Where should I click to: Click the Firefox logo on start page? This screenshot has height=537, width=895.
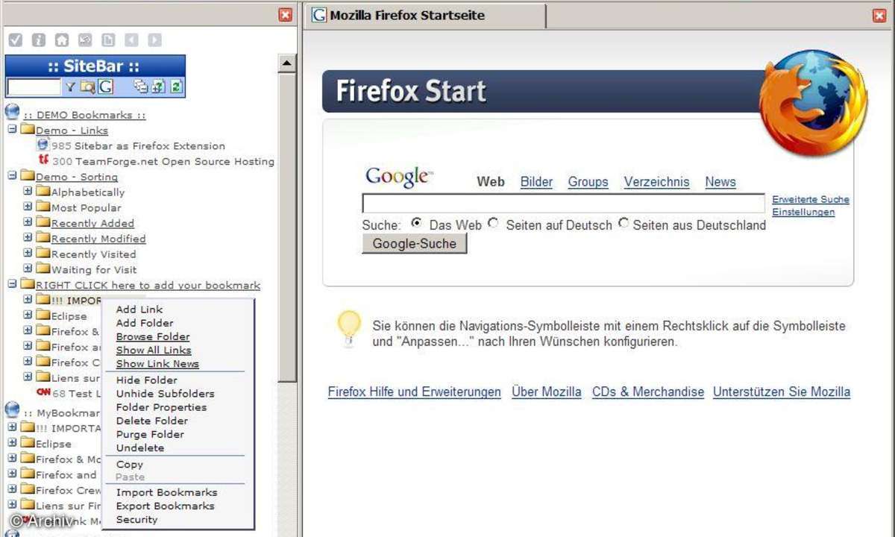[x=813, y=103]
